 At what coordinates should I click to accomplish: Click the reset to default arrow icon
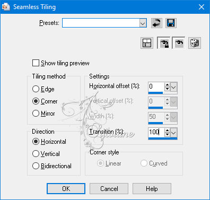[156, 23]
